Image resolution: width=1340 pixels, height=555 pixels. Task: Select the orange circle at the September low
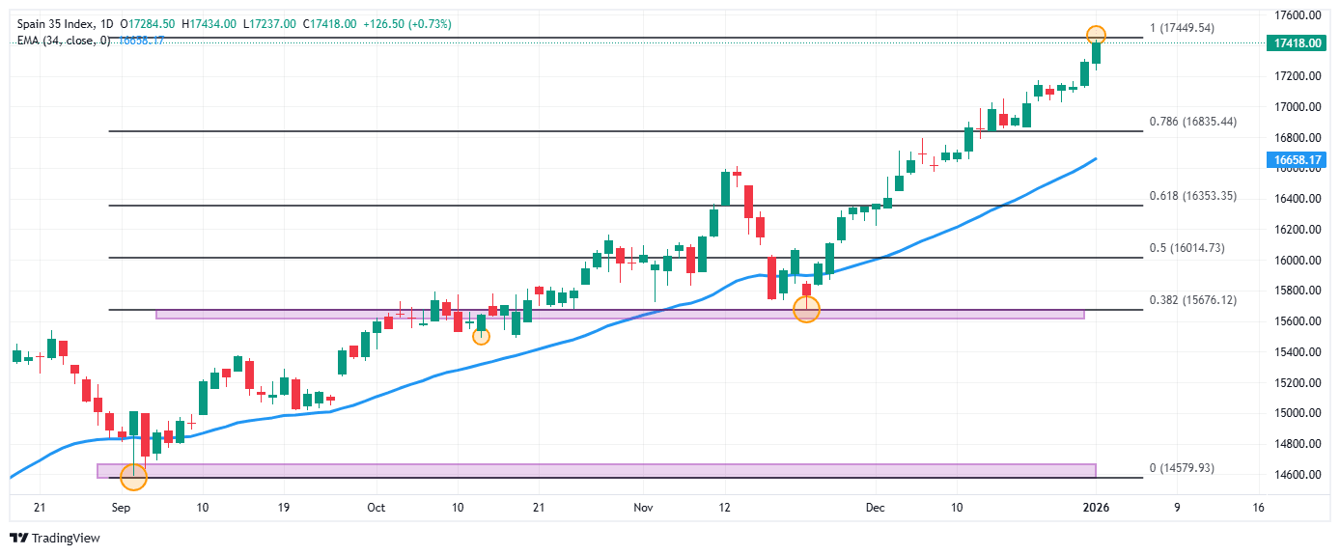tap(133, 475)
